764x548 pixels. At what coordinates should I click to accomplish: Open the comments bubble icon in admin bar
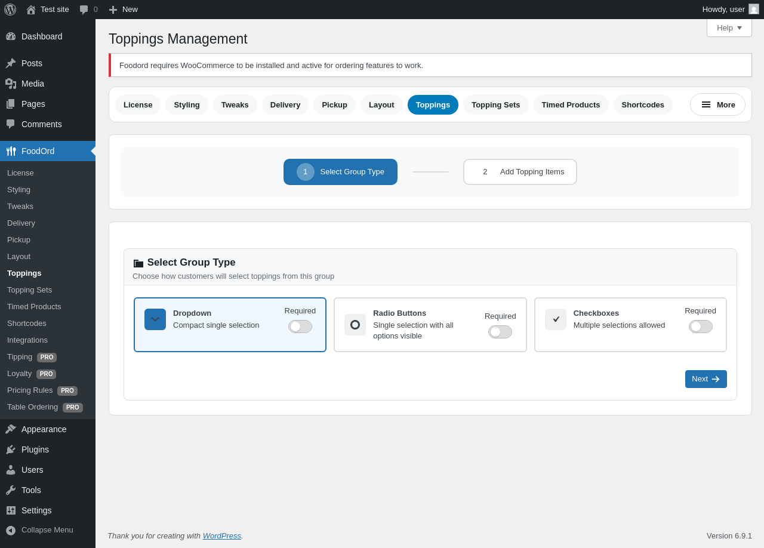pos(84,10)
